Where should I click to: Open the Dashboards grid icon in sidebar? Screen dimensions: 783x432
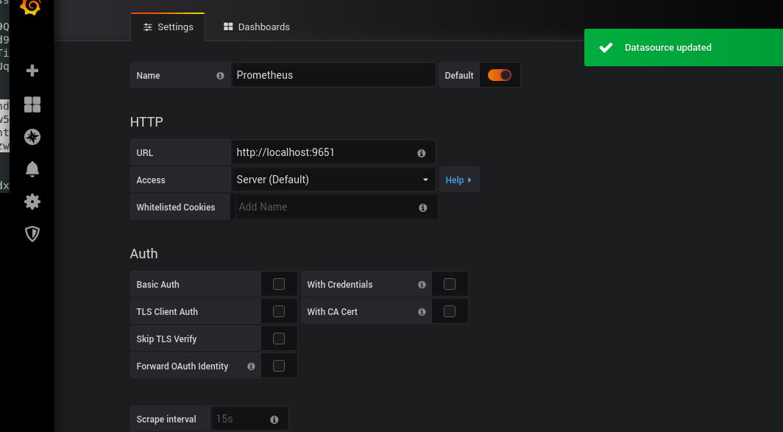pos(32,105)
